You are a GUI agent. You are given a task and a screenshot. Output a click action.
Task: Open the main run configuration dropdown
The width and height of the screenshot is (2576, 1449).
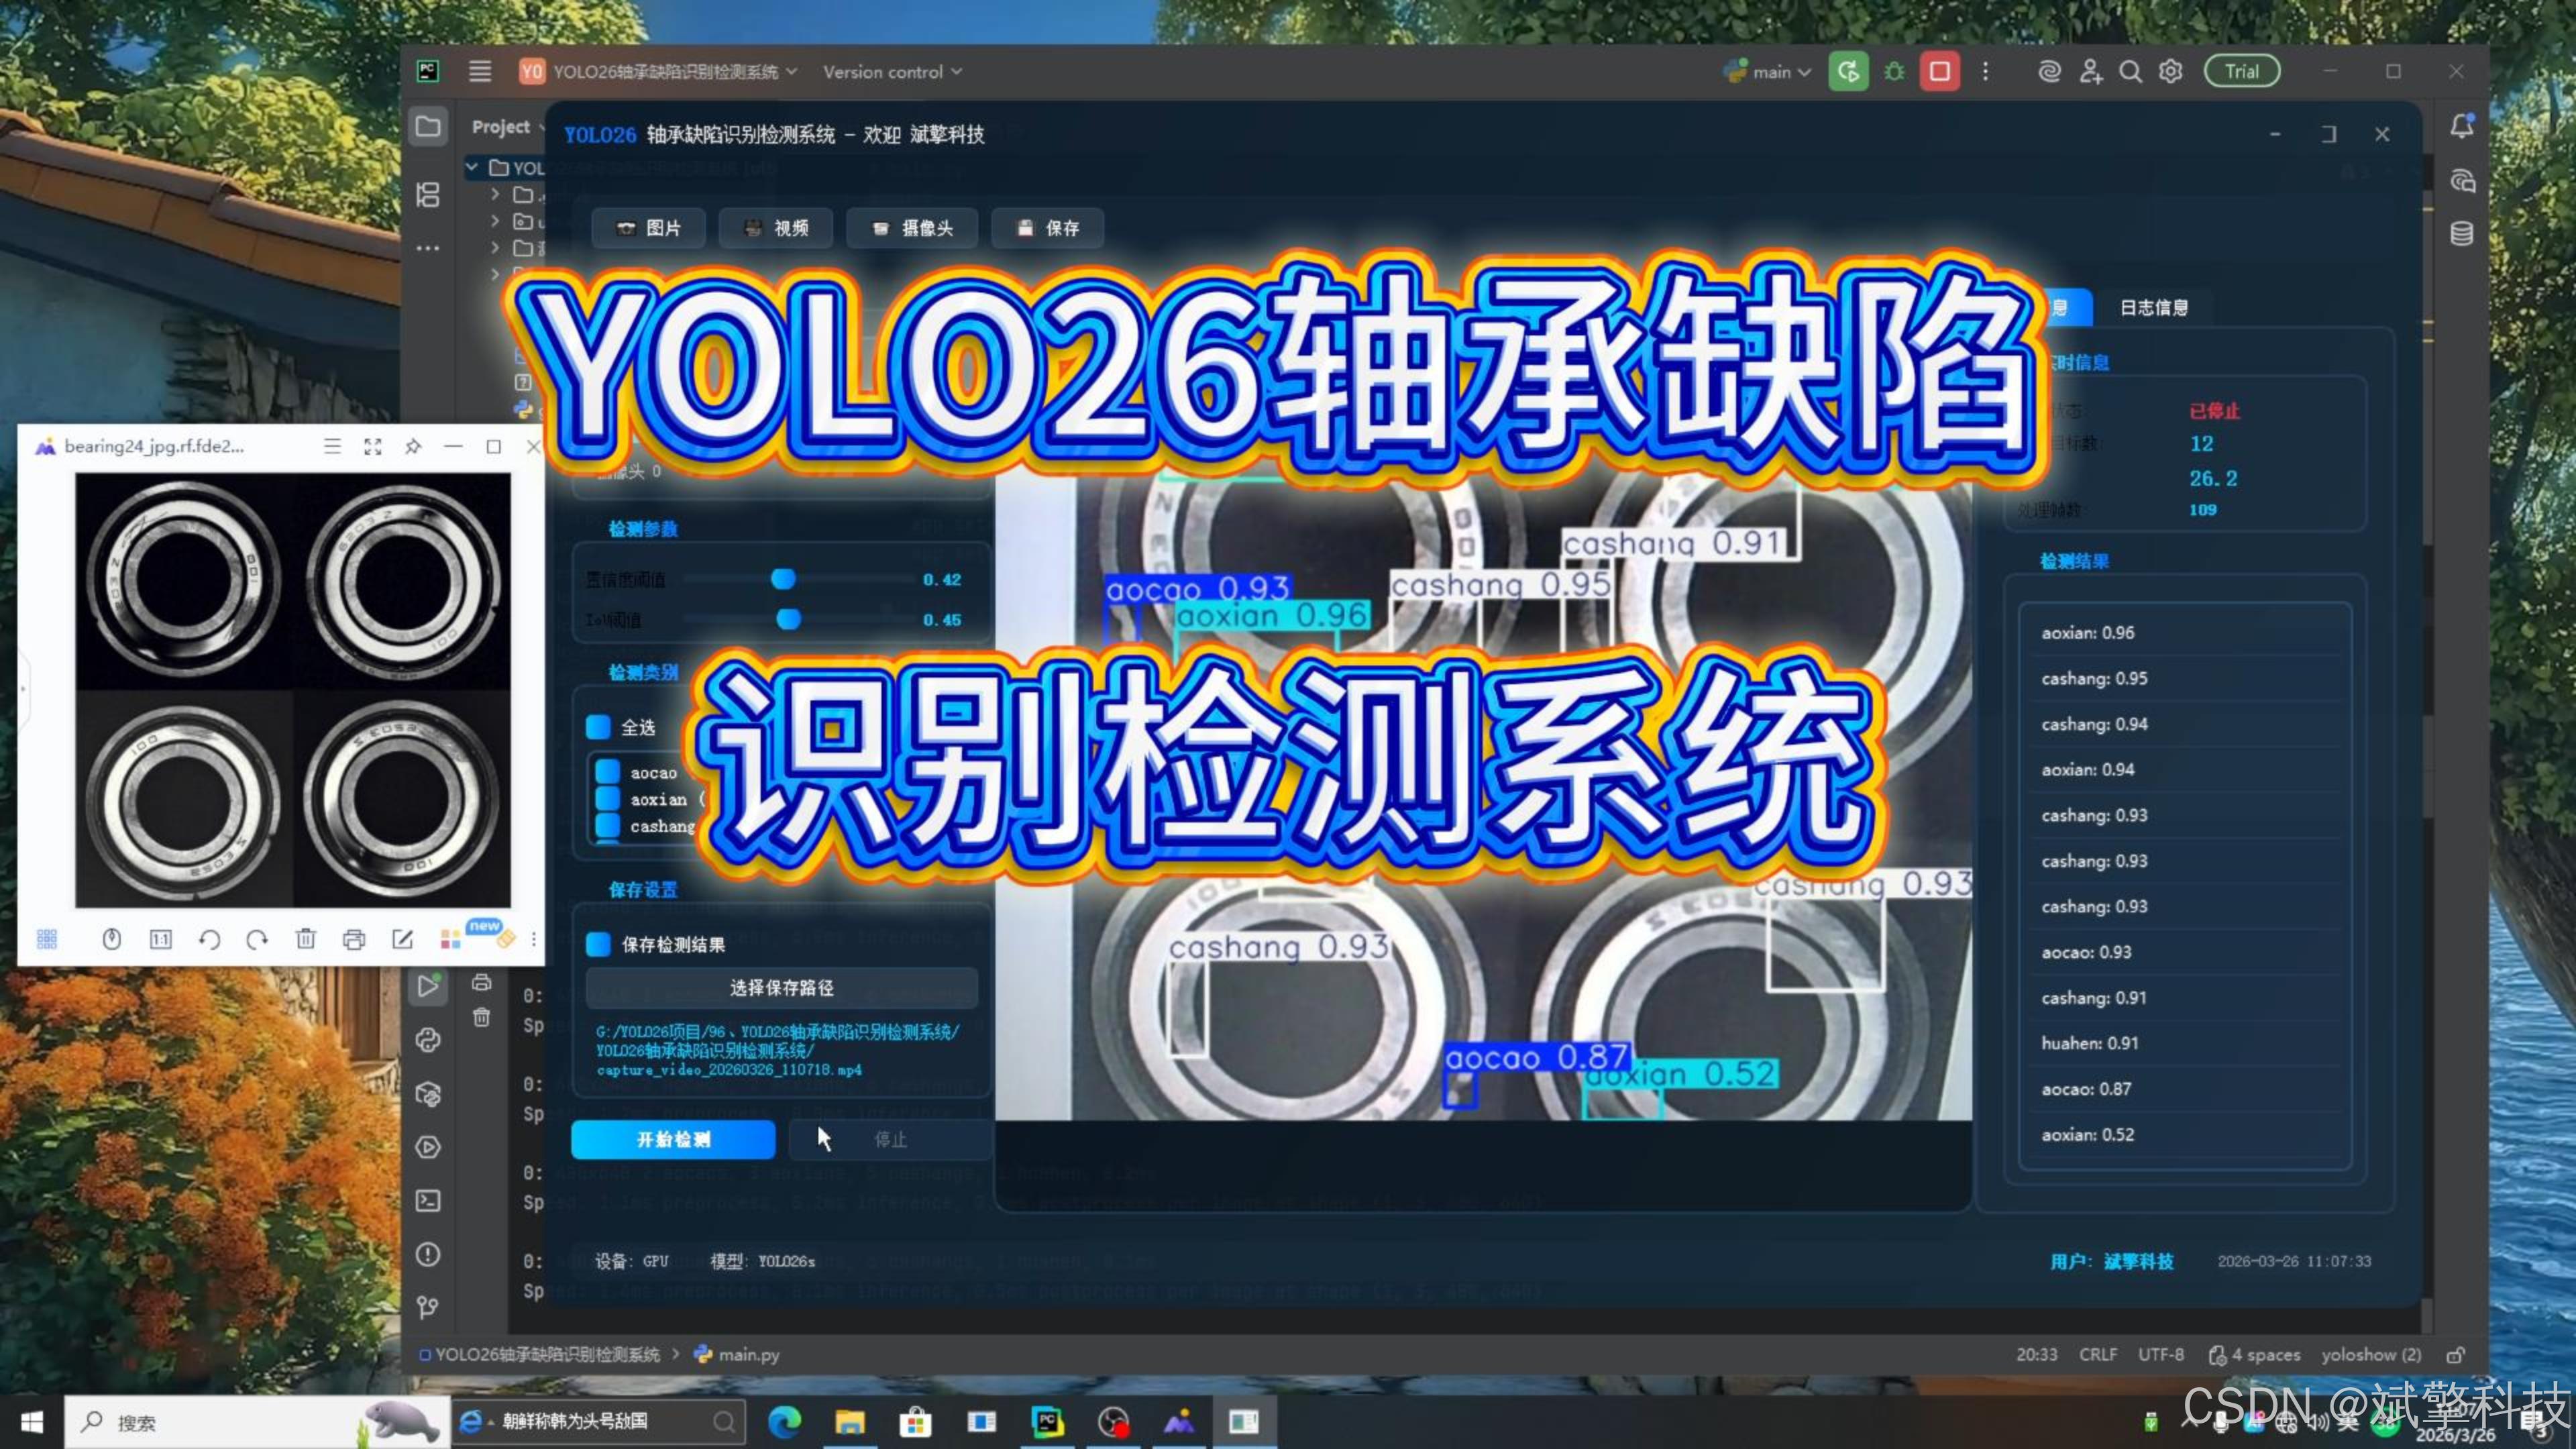[1768, 71]
